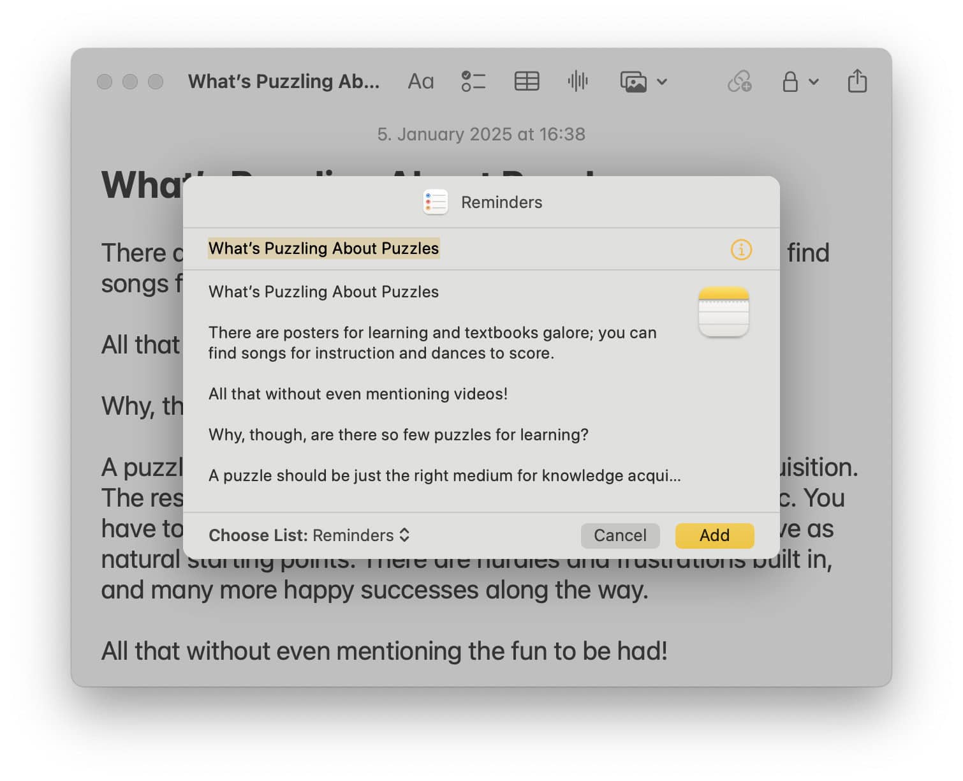This screenshot has height=781, width=963.
Task: Click the third zoom window button
Action: 156,82
